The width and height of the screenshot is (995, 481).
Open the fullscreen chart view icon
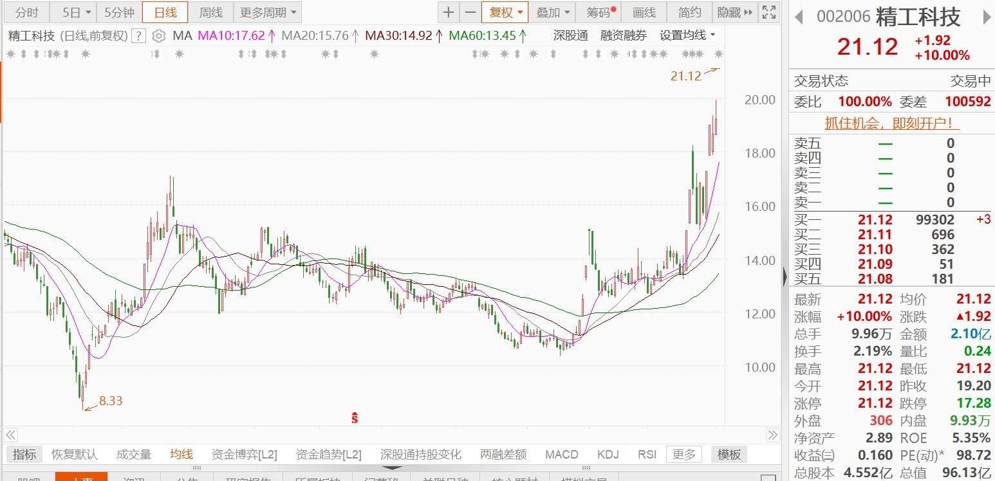768,12
